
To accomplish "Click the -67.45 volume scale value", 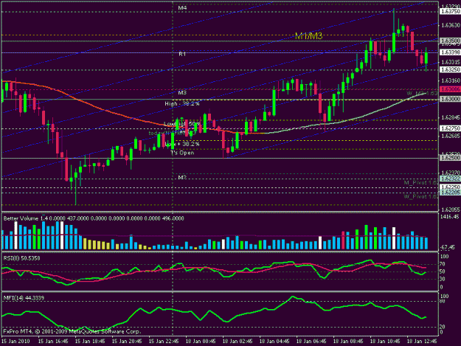I will [x=448, y=248].
